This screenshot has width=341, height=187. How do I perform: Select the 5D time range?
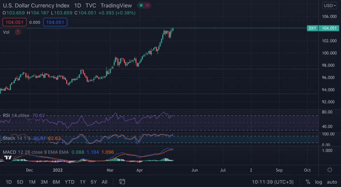pyautogui.click(x=20, y=182)
